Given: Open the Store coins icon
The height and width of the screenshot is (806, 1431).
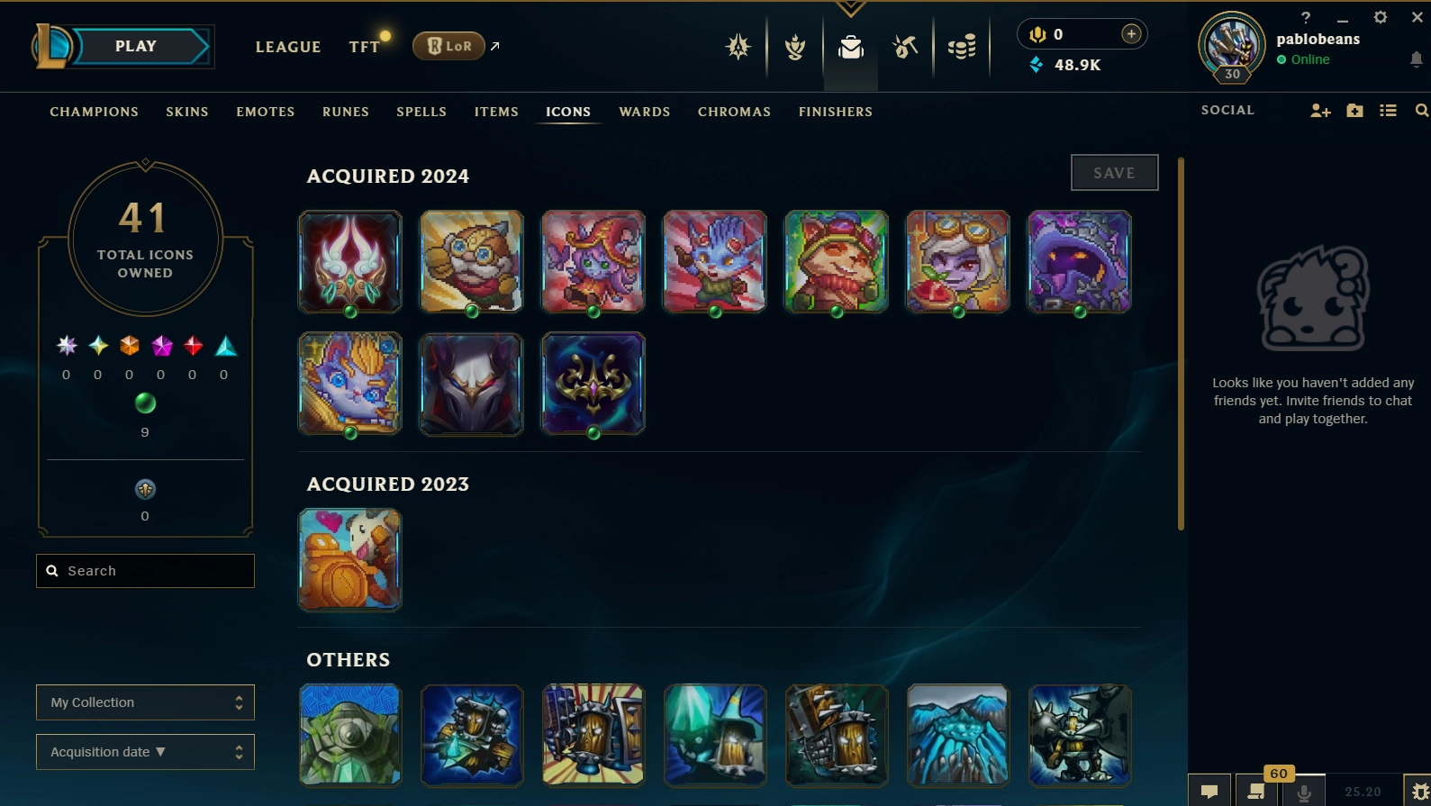Looking at the screenshot, I should (962, 47).
